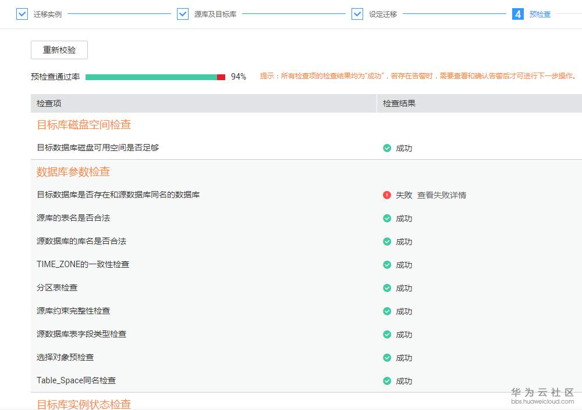Click the 重新校验 button
The width and height of the screenshot is (582, 410).
click(59, 50)
